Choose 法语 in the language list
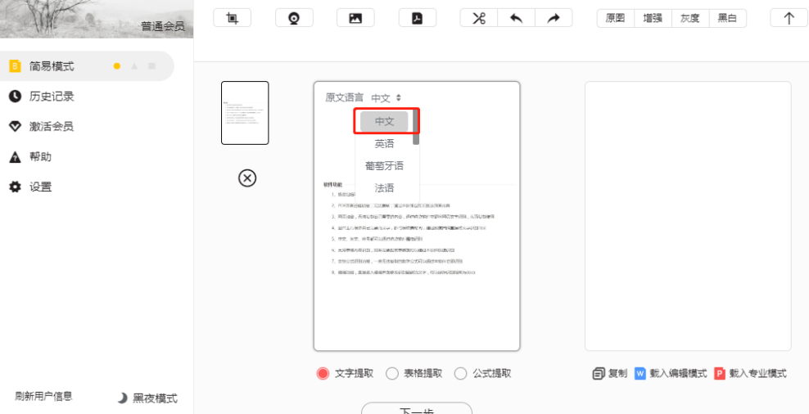The width and height of the screenshot is (809, 414). coord(384,188)
